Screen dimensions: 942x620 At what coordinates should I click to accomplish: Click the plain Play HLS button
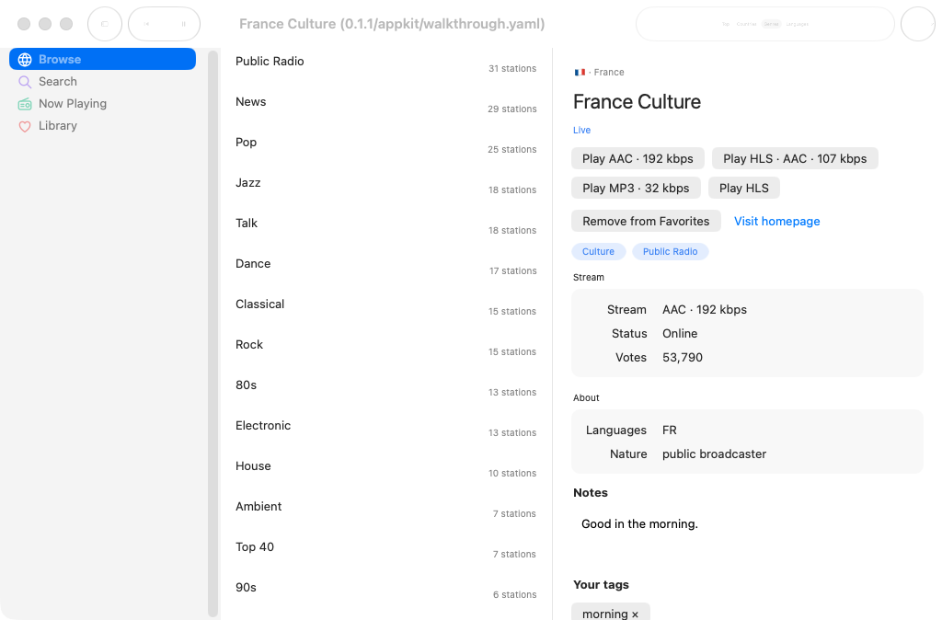(743, 188)
